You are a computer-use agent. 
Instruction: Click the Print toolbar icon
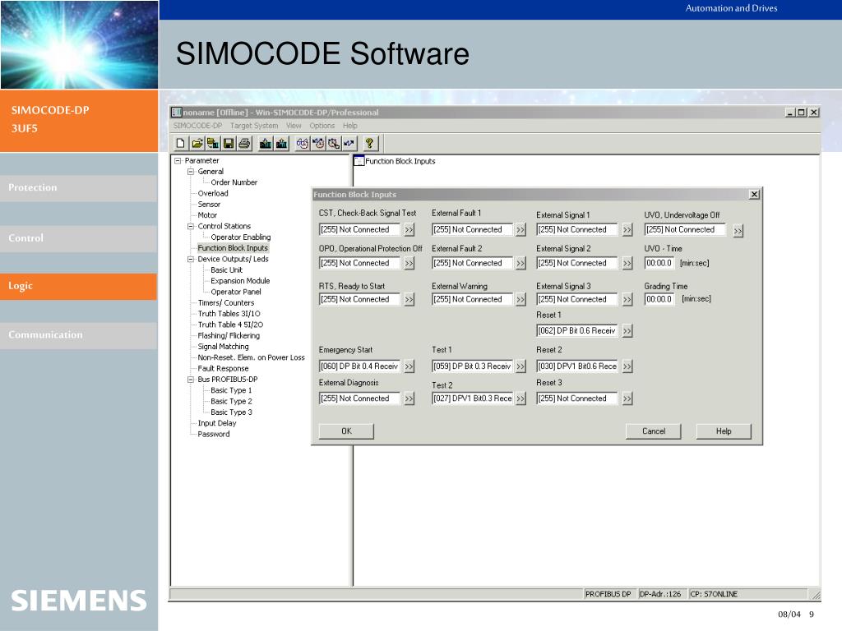244,143
